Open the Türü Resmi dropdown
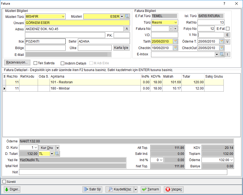This screenshot has width=243, height=195. tap(175, 23)
